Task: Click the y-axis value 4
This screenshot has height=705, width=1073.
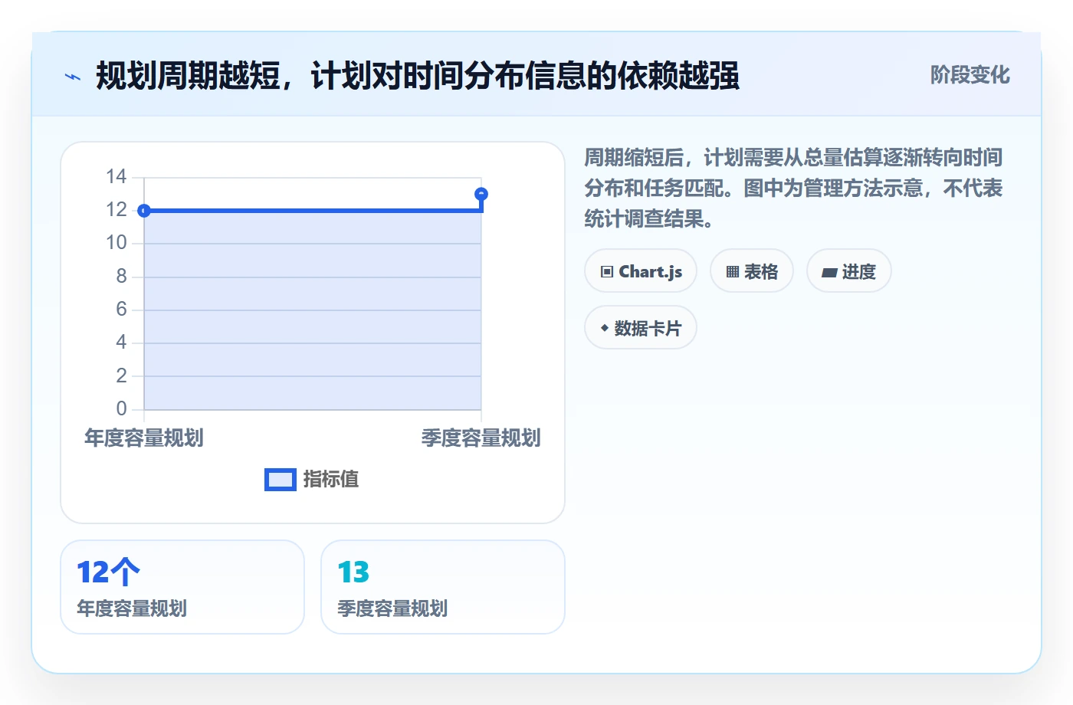Action: point(121,342)
